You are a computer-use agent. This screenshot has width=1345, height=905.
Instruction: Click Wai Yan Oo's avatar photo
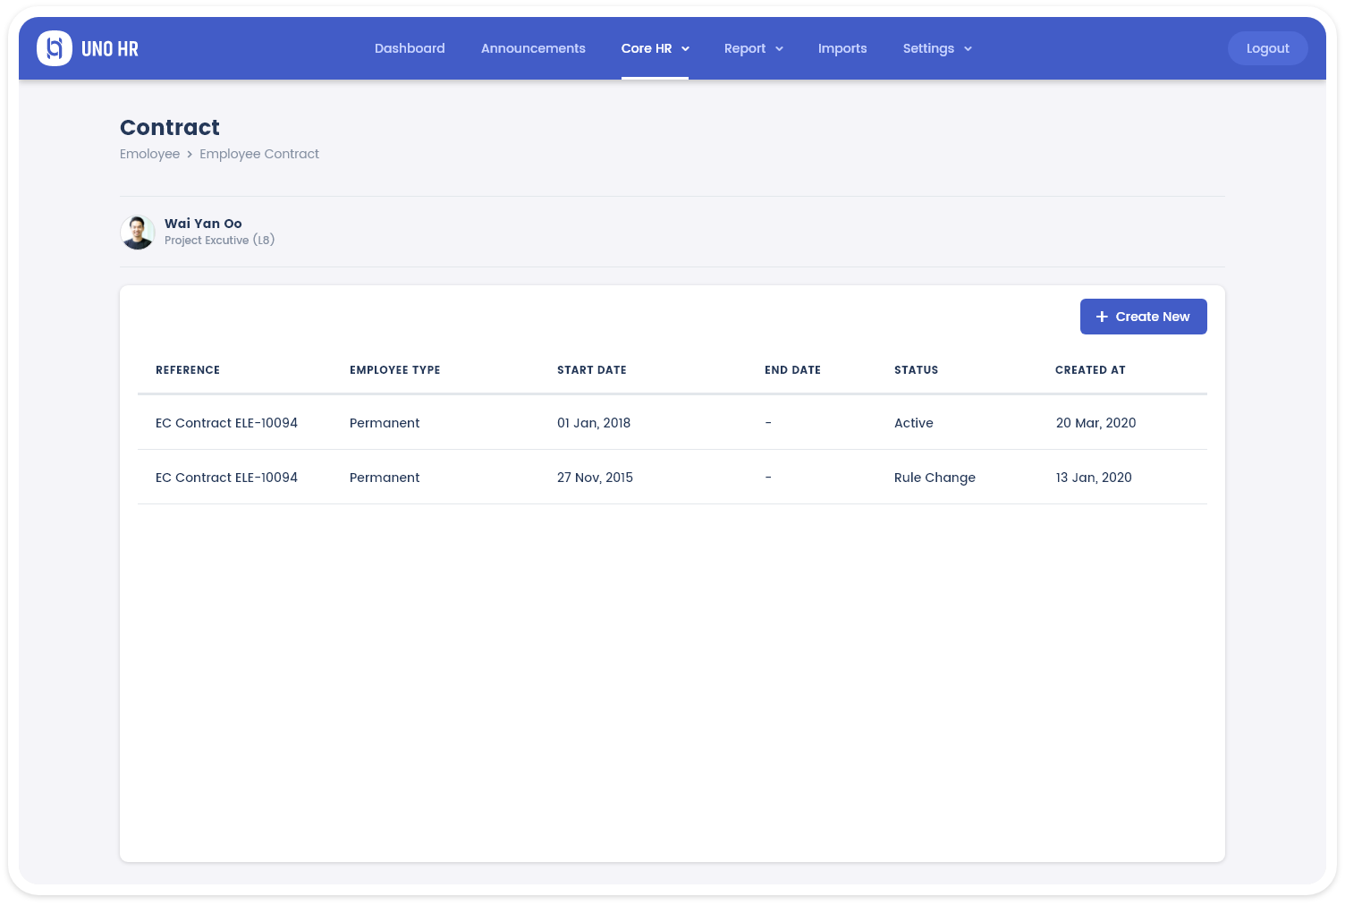(x=138, y=233)
